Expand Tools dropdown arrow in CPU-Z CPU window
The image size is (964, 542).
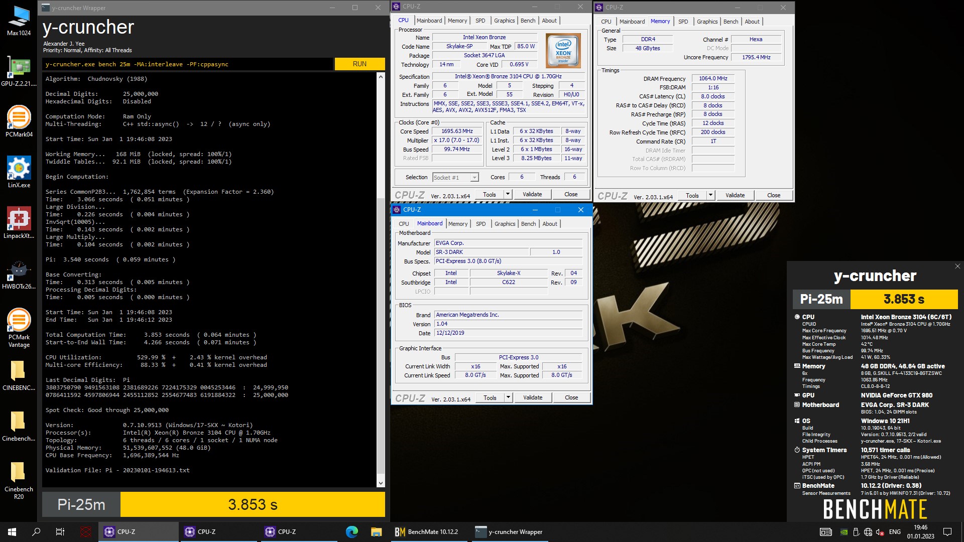coord(508,194)
